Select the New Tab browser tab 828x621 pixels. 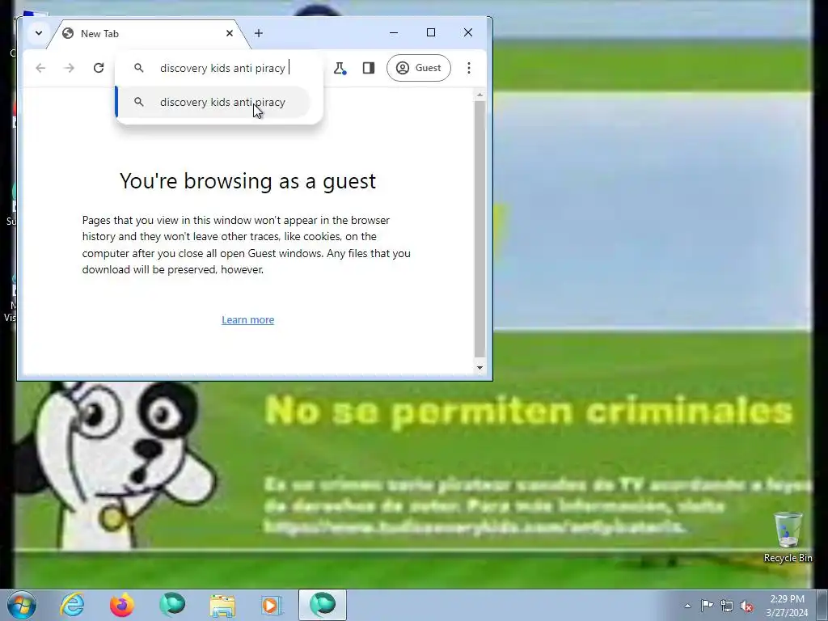tap(148, 34)
